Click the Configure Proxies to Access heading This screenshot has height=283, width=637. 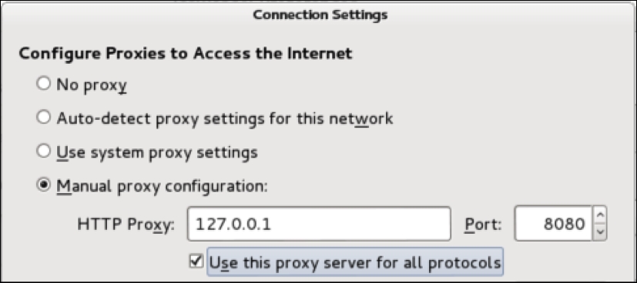[186, 54]
